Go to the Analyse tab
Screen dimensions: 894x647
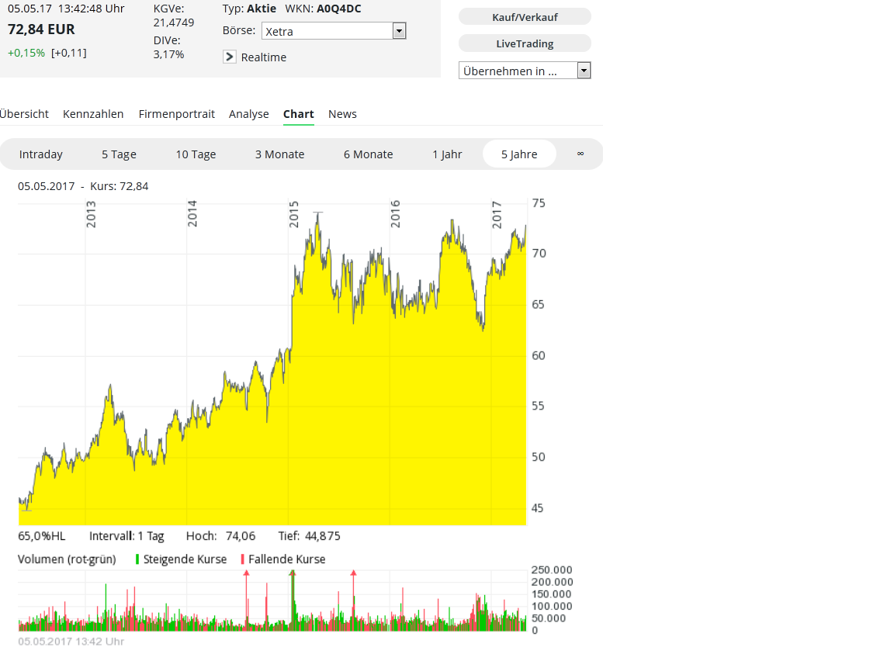[248, 114]
